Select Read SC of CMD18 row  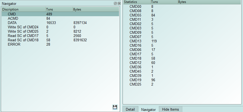(60, 40)
